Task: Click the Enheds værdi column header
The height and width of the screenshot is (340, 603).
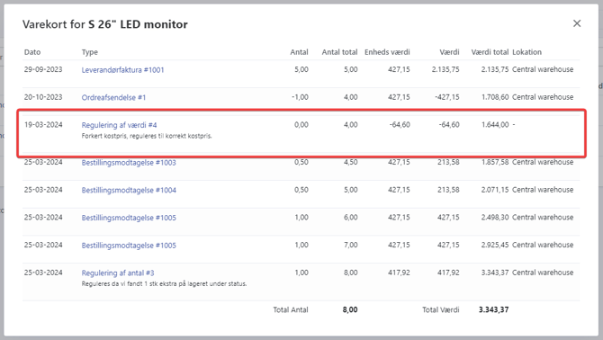Action: pyautogui.click(x=387, y=52)
